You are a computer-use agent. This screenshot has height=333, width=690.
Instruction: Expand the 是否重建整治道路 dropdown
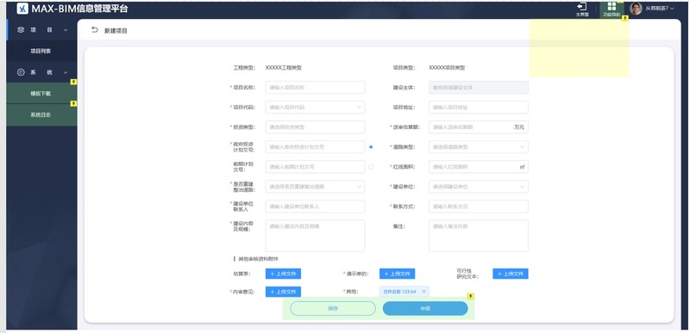coord(315,187)
